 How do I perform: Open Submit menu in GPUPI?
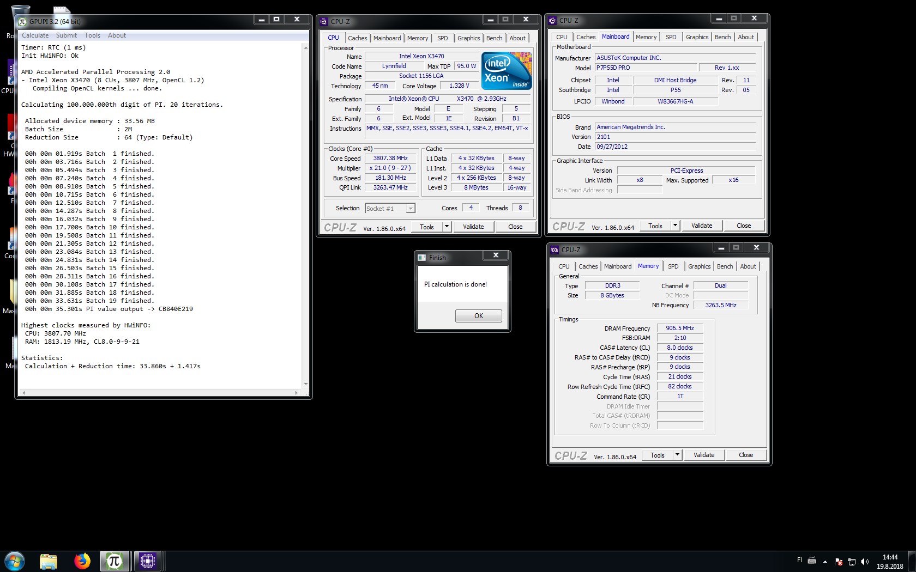67,35
